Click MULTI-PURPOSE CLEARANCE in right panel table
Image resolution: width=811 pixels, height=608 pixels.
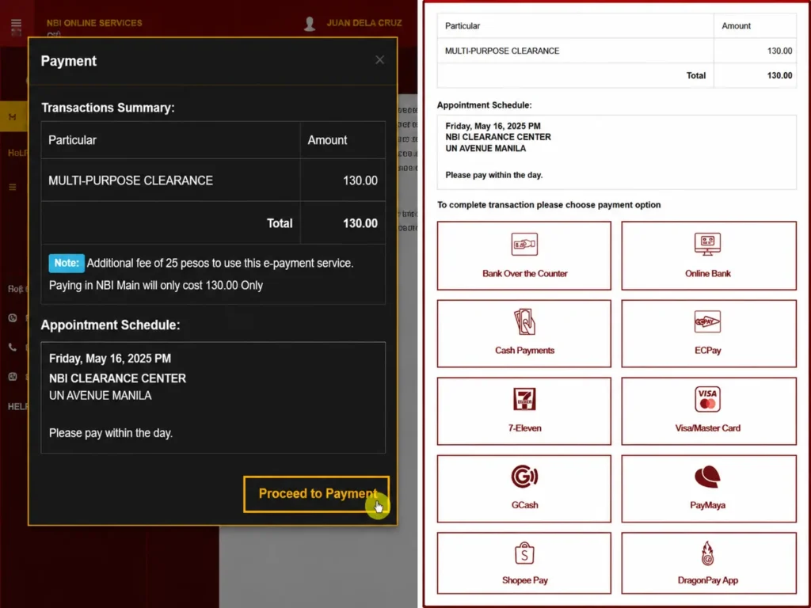point(501,51)
